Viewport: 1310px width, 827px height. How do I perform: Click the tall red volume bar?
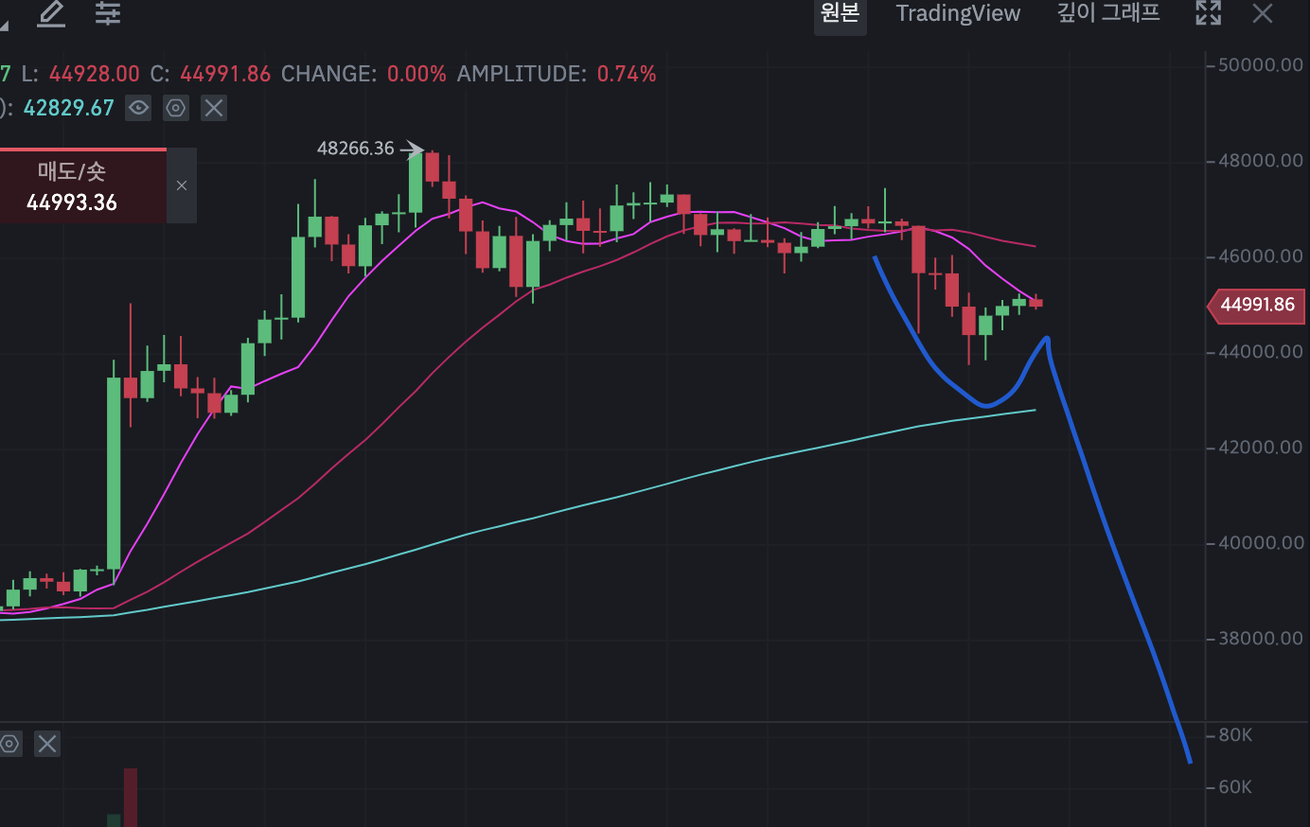tap(131, 795)
